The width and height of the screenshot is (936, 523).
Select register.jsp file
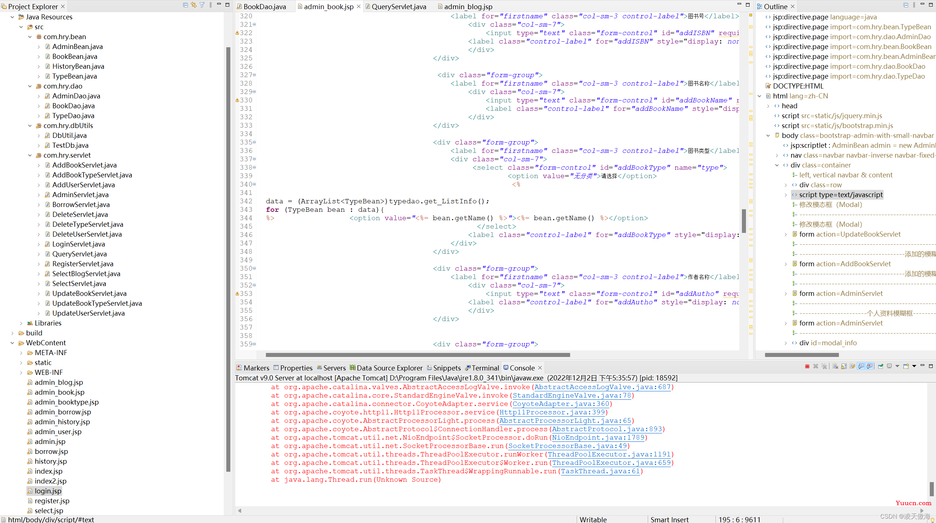coord(52,501)
